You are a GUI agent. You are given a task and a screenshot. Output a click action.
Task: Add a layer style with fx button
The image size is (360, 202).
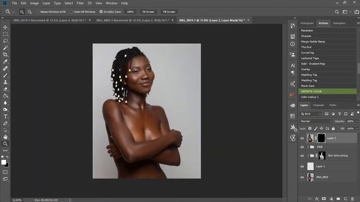(x=317, y=199)
